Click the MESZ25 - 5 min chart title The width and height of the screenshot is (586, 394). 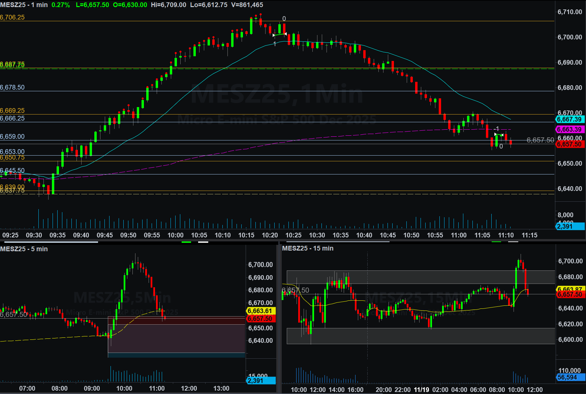(24, 249)
